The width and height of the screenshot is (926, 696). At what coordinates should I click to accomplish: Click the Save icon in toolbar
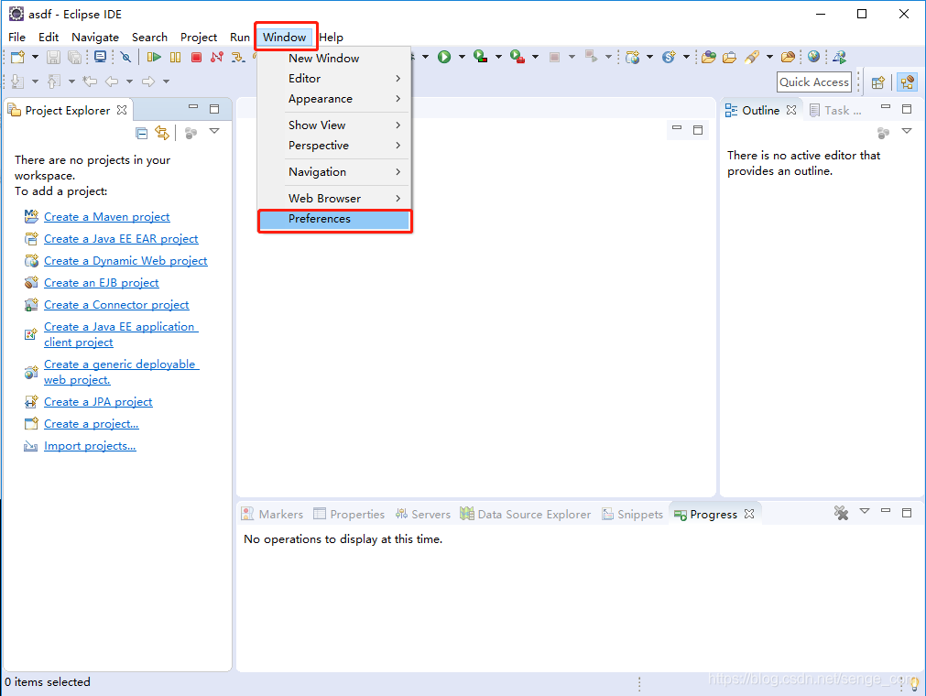click(x=54, y=58)
